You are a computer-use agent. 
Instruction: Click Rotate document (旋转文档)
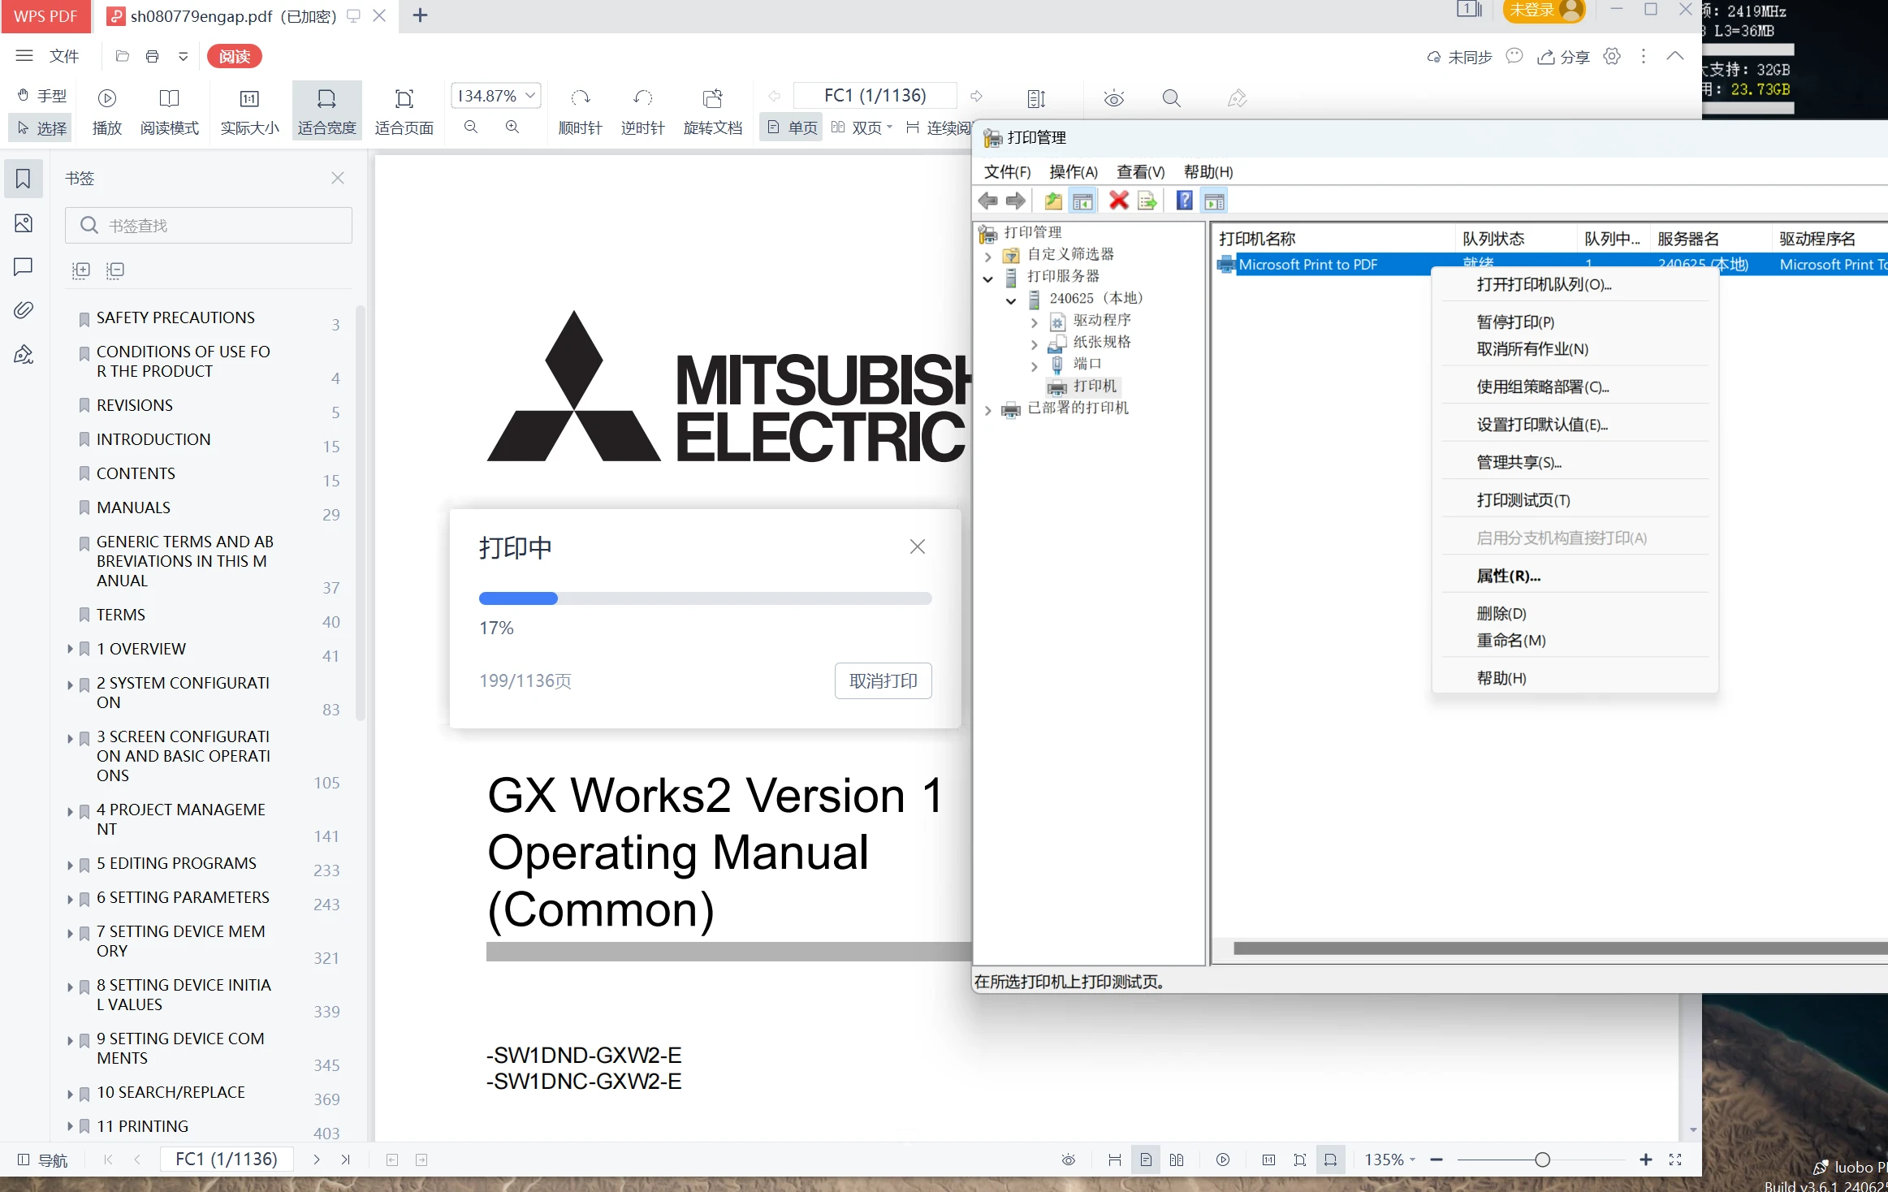[712, 110]
